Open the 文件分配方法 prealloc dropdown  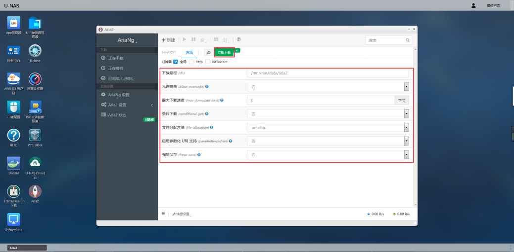[328, 127]
